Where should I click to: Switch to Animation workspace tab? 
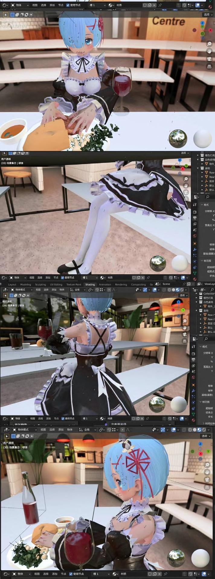[105, 285]
